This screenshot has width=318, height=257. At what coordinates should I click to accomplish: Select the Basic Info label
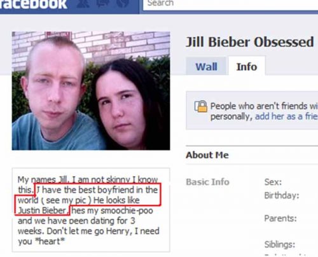(207, 182)
